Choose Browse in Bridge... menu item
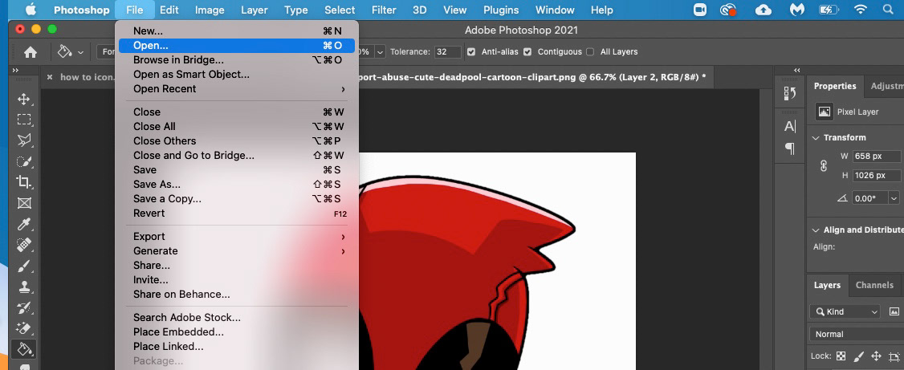This screenshot has width=904, height=370. [x=236, y=60]
